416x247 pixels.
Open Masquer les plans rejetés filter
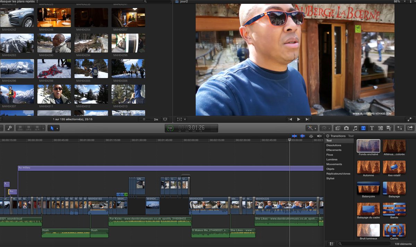point(19,1)
